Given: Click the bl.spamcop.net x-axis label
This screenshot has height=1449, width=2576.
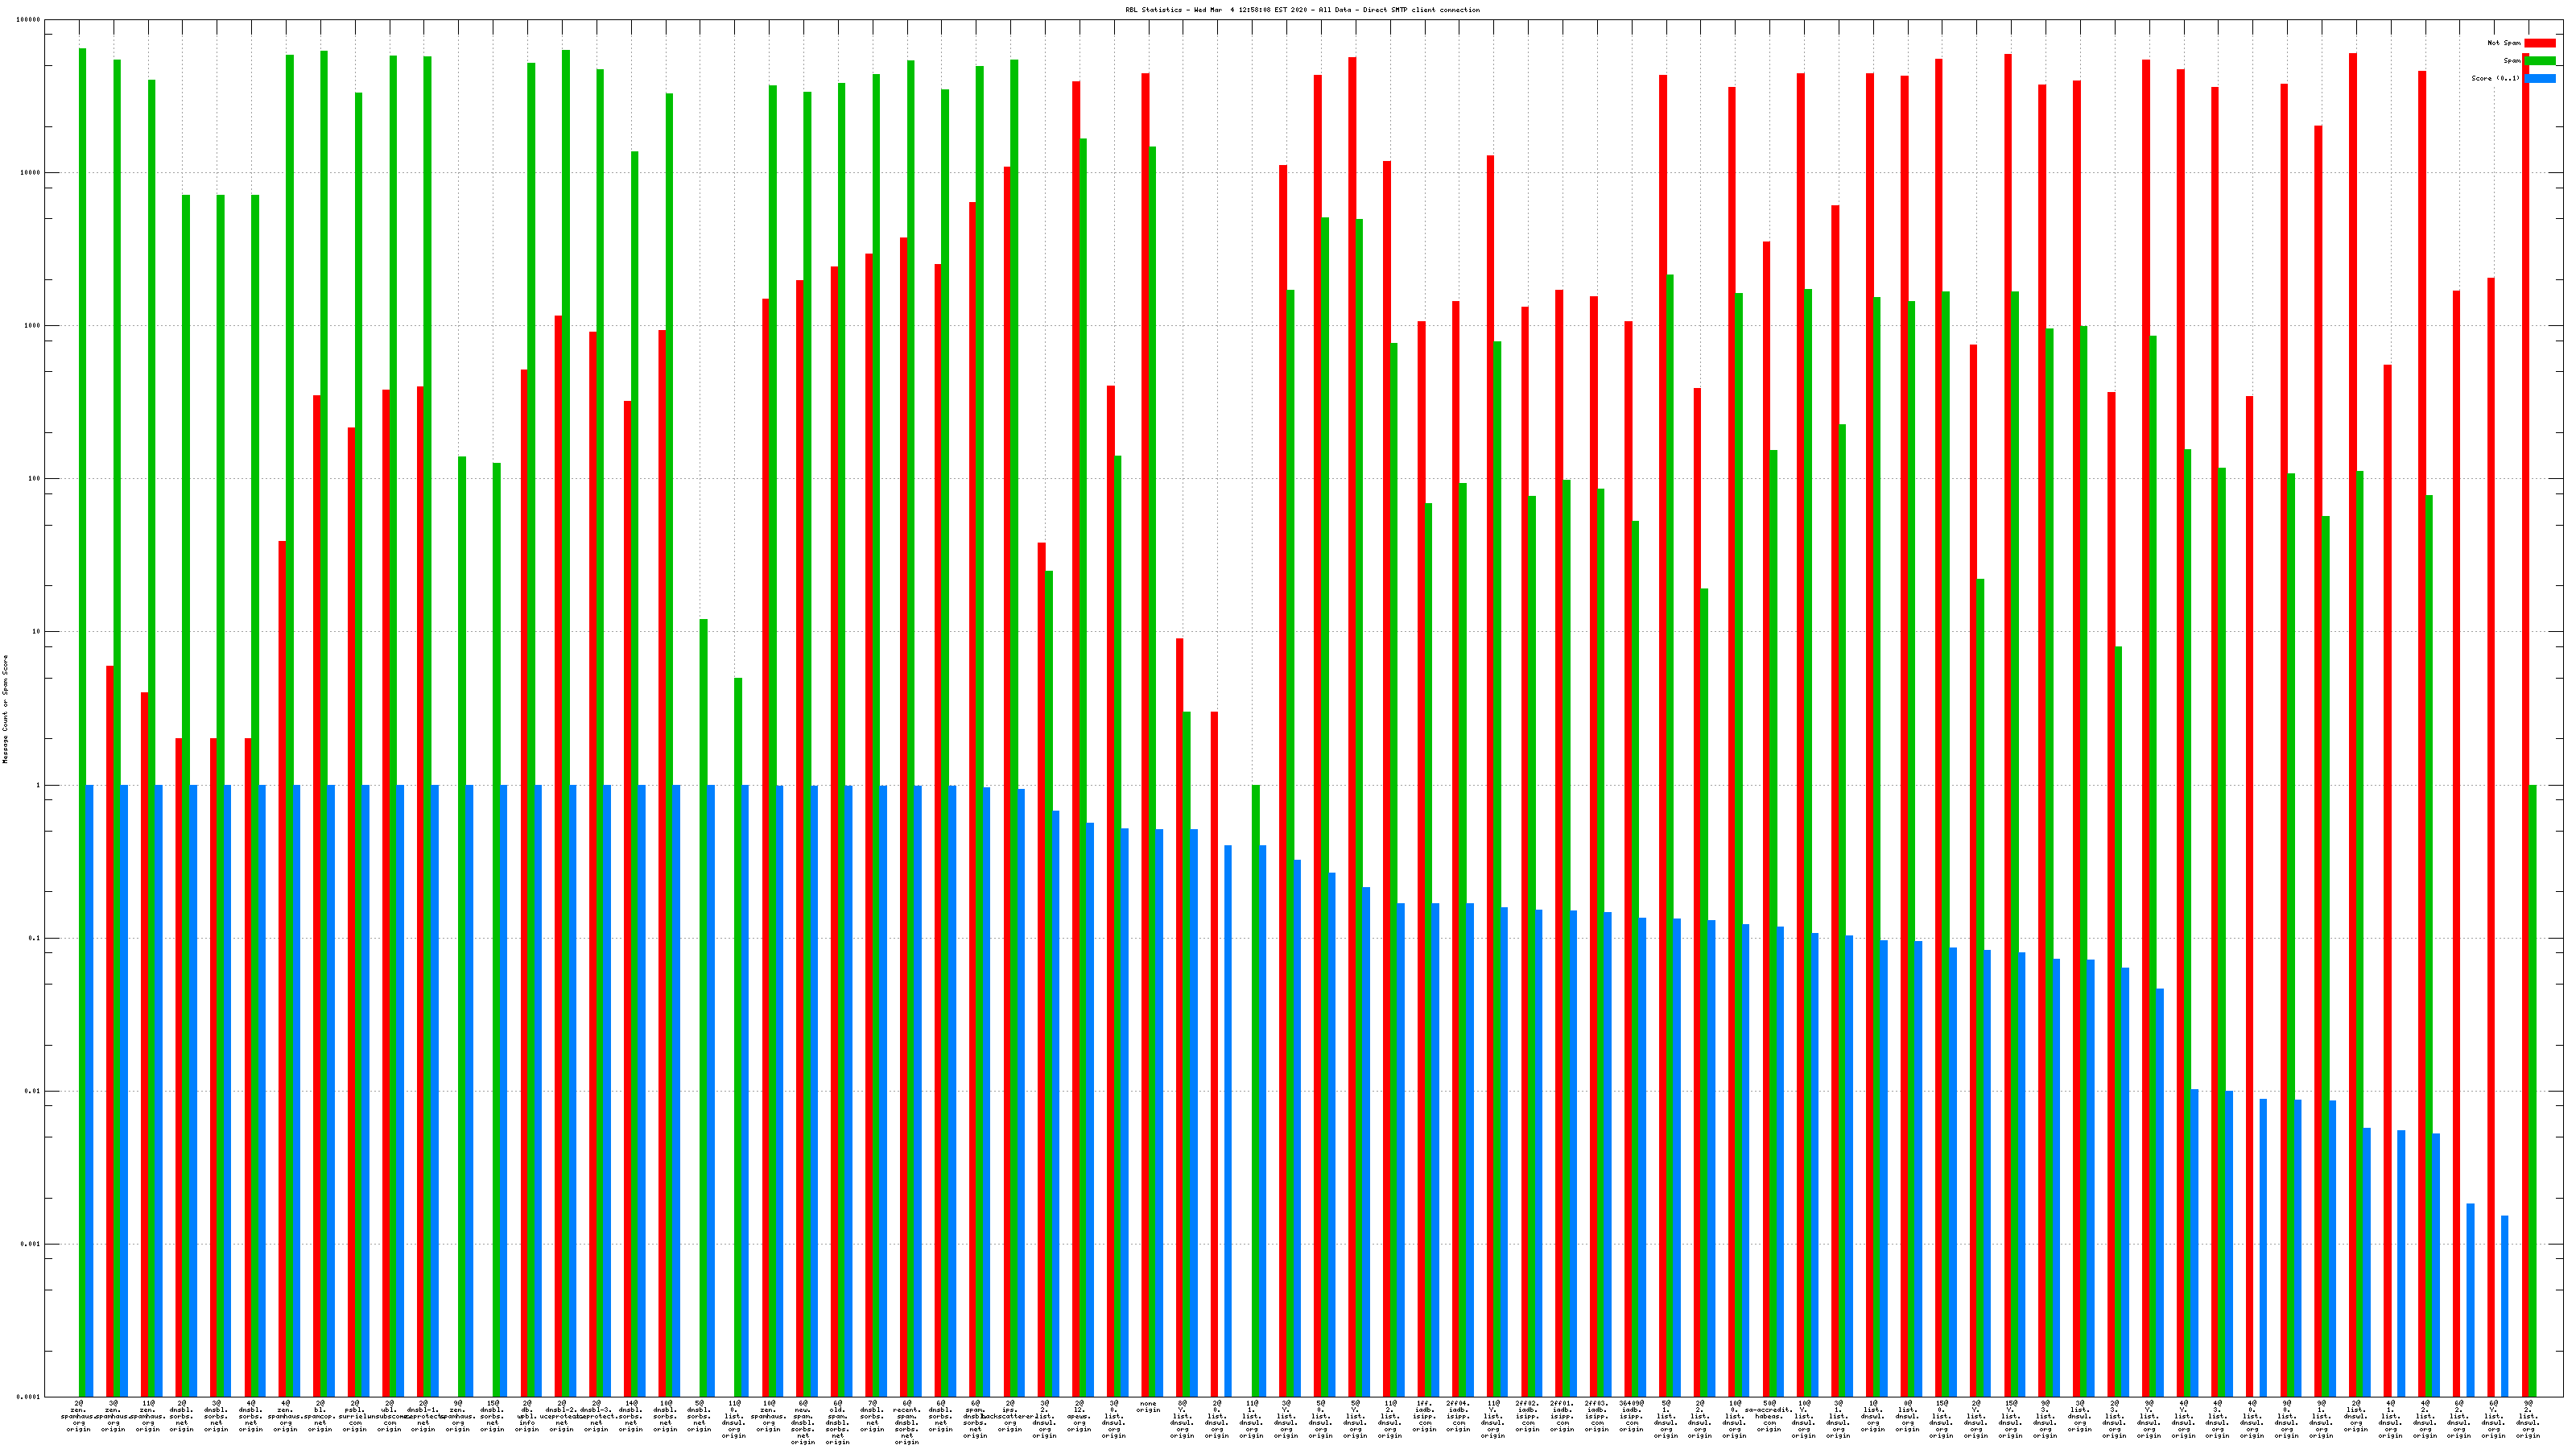Looking at the screenshot, I should 320,1416.
